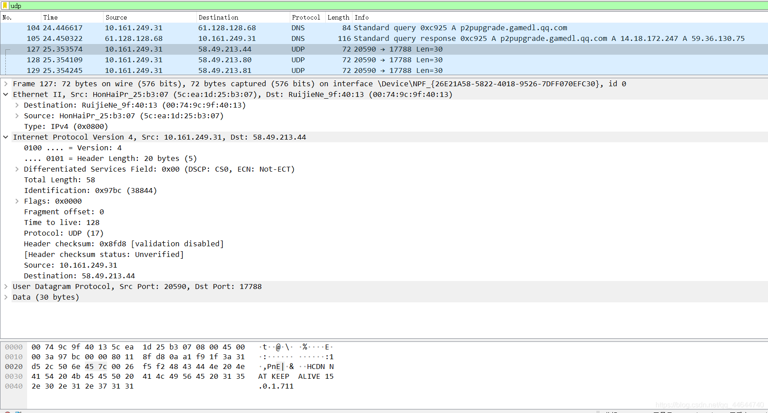Select packet 105 DNS query response
This screenshot has height=413, width=768.
[x=384, y=38]
